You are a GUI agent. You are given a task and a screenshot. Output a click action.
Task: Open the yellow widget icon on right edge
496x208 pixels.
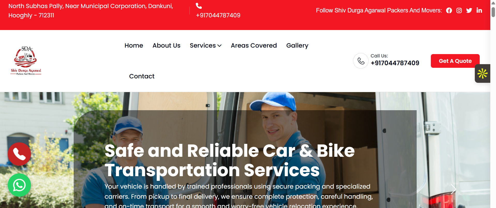[x=482, y=73]
